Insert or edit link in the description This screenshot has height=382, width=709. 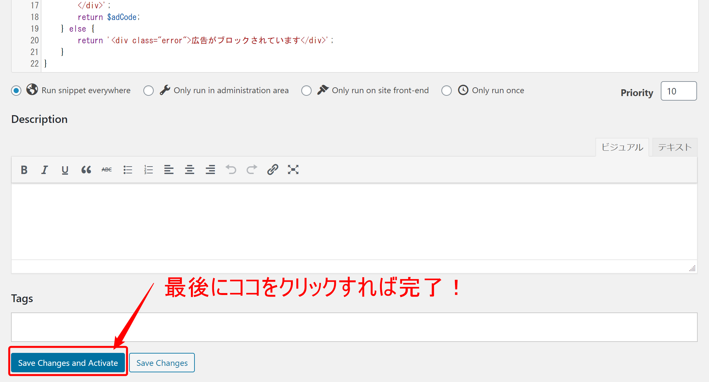click(272, 170)
